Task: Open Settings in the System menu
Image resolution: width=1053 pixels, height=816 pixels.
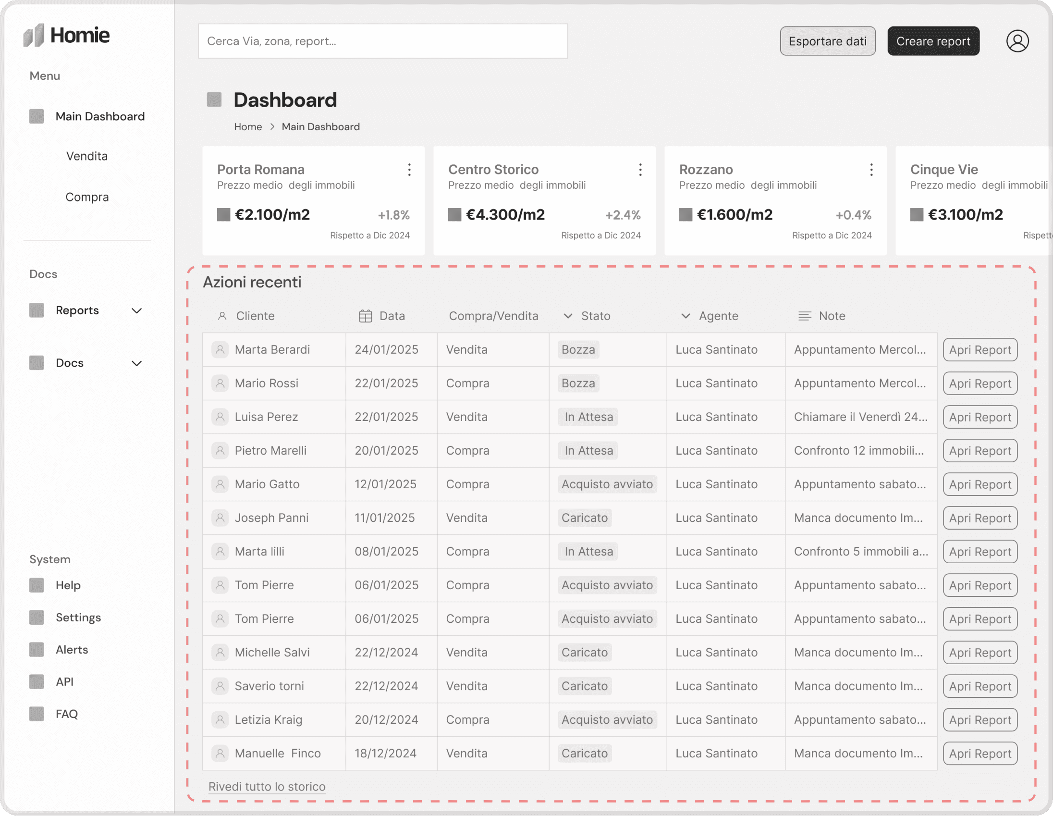Action: click(x=78, y=618)
